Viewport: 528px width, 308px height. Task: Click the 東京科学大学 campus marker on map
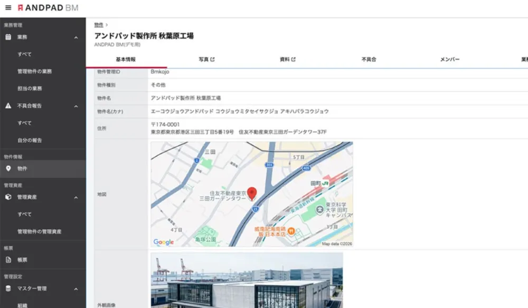[x=319, y=210]
